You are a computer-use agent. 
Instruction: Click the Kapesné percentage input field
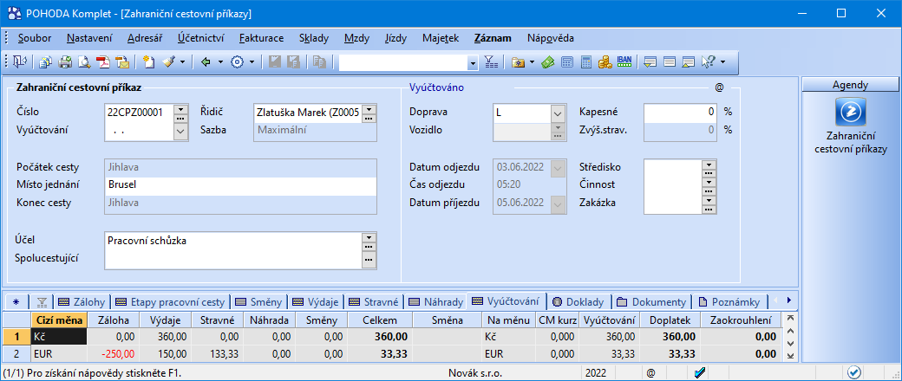click(x=680, y=112)
